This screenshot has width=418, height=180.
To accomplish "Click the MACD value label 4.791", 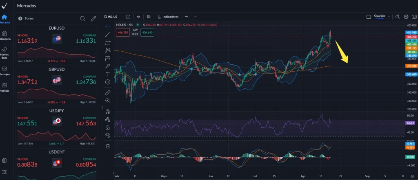I will tap(410, 144).
